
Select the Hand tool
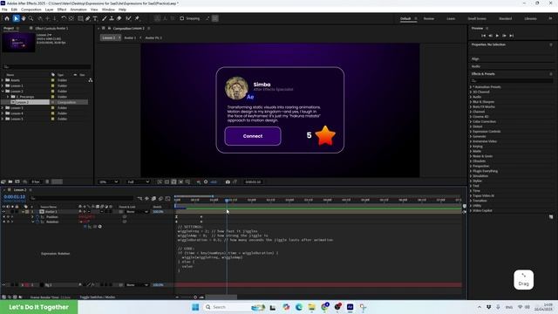click(24, 18)
